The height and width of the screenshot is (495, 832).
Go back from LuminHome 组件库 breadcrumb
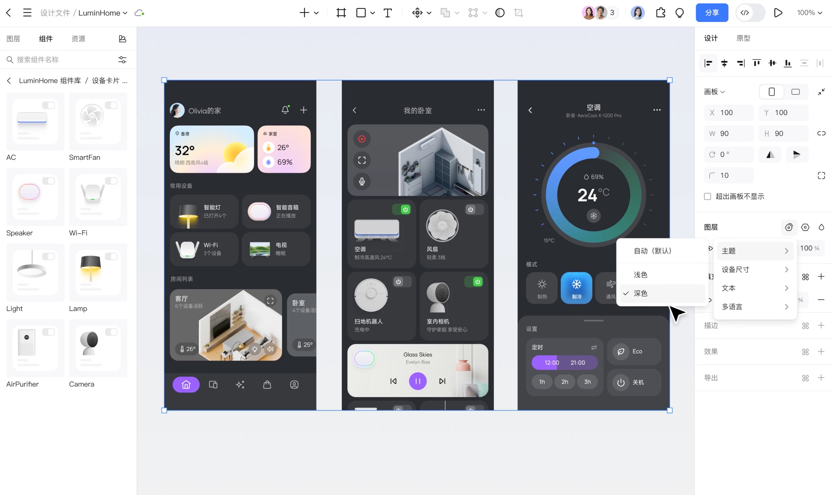tap(9, 81)
